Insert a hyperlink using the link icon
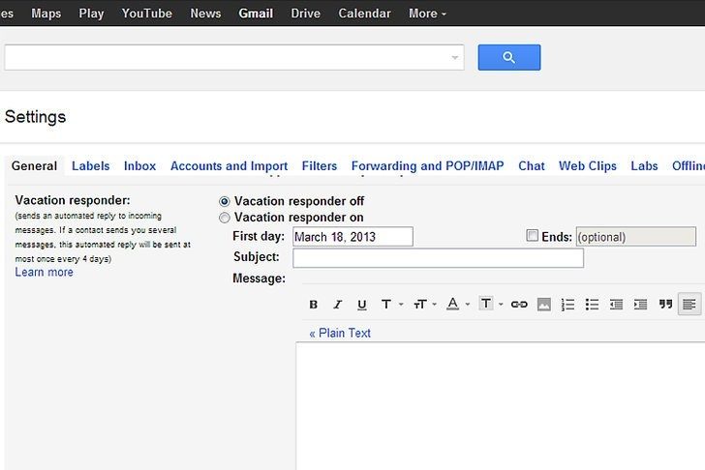The width and height of the screenshot is (705, 470). (519, 305)
